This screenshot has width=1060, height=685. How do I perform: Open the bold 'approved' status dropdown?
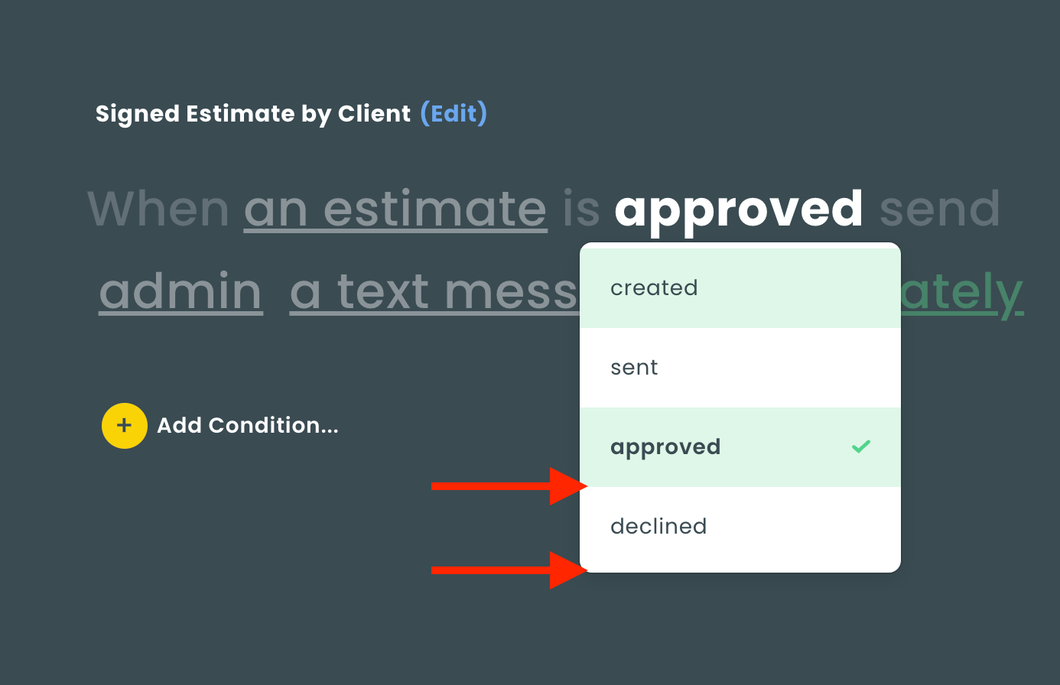(739, 211)
